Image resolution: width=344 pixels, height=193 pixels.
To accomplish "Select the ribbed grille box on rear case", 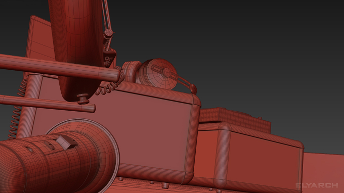I will click(236, 120).
